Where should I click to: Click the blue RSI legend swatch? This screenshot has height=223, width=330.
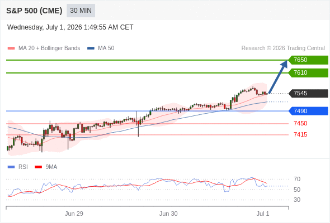[x=11, y=167]
